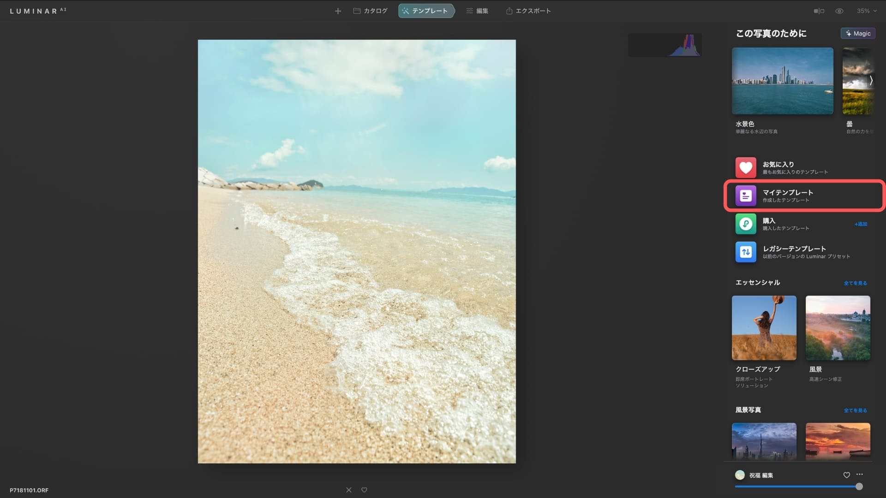Toggle the before/after compare icon
Viewport: 886px width, 498px height.
pos(819,11)
